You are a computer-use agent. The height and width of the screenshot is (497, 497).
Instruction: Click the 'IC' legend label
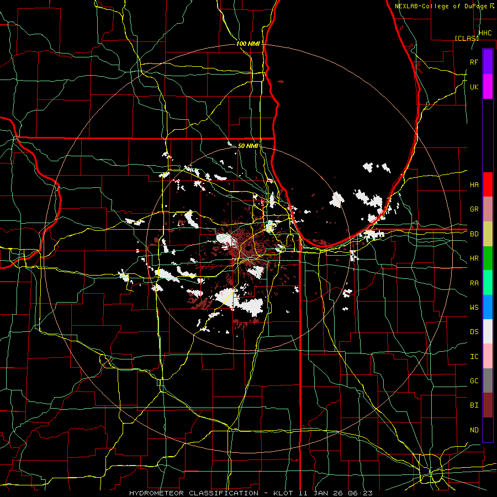click(x=474, y=357)
